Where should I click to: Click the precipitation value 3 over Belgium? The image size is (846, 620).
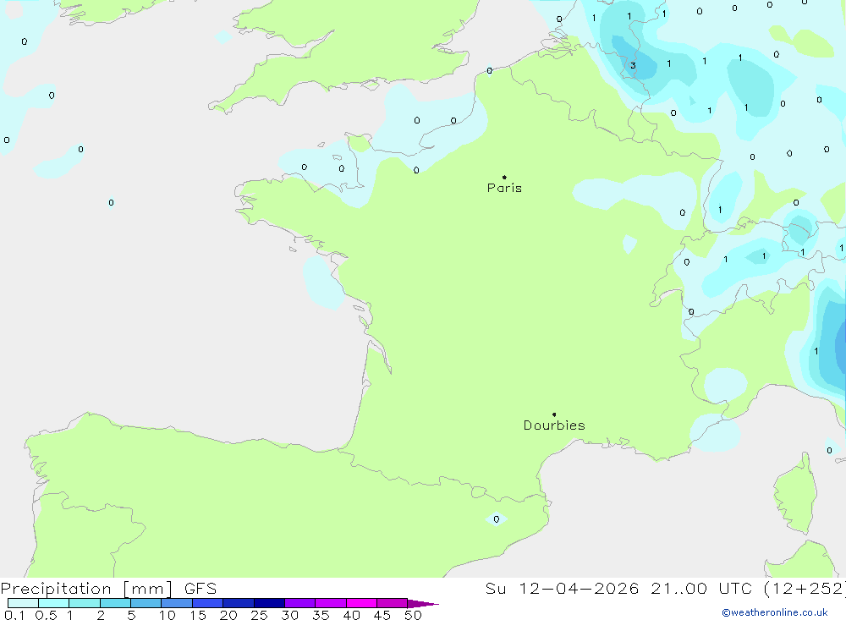[x=633, y=66]
